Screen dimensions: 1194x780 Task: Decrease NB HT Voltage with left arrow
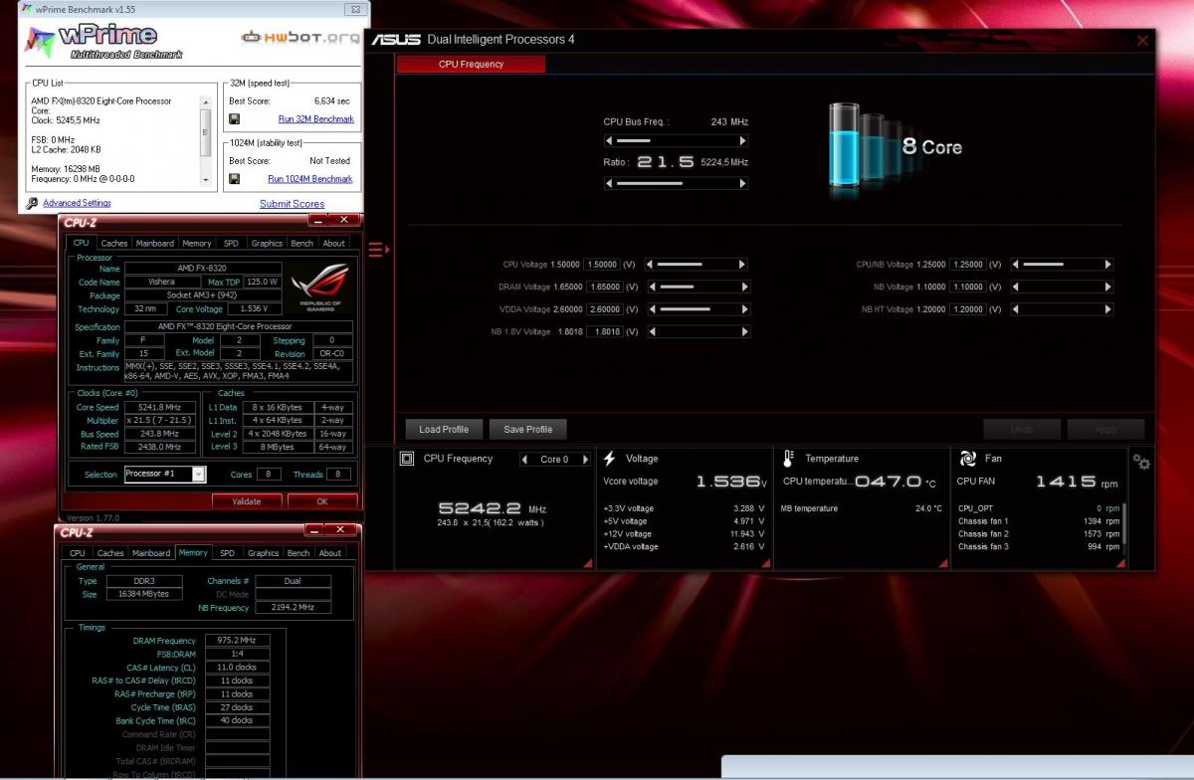(x=1015, y=309)
